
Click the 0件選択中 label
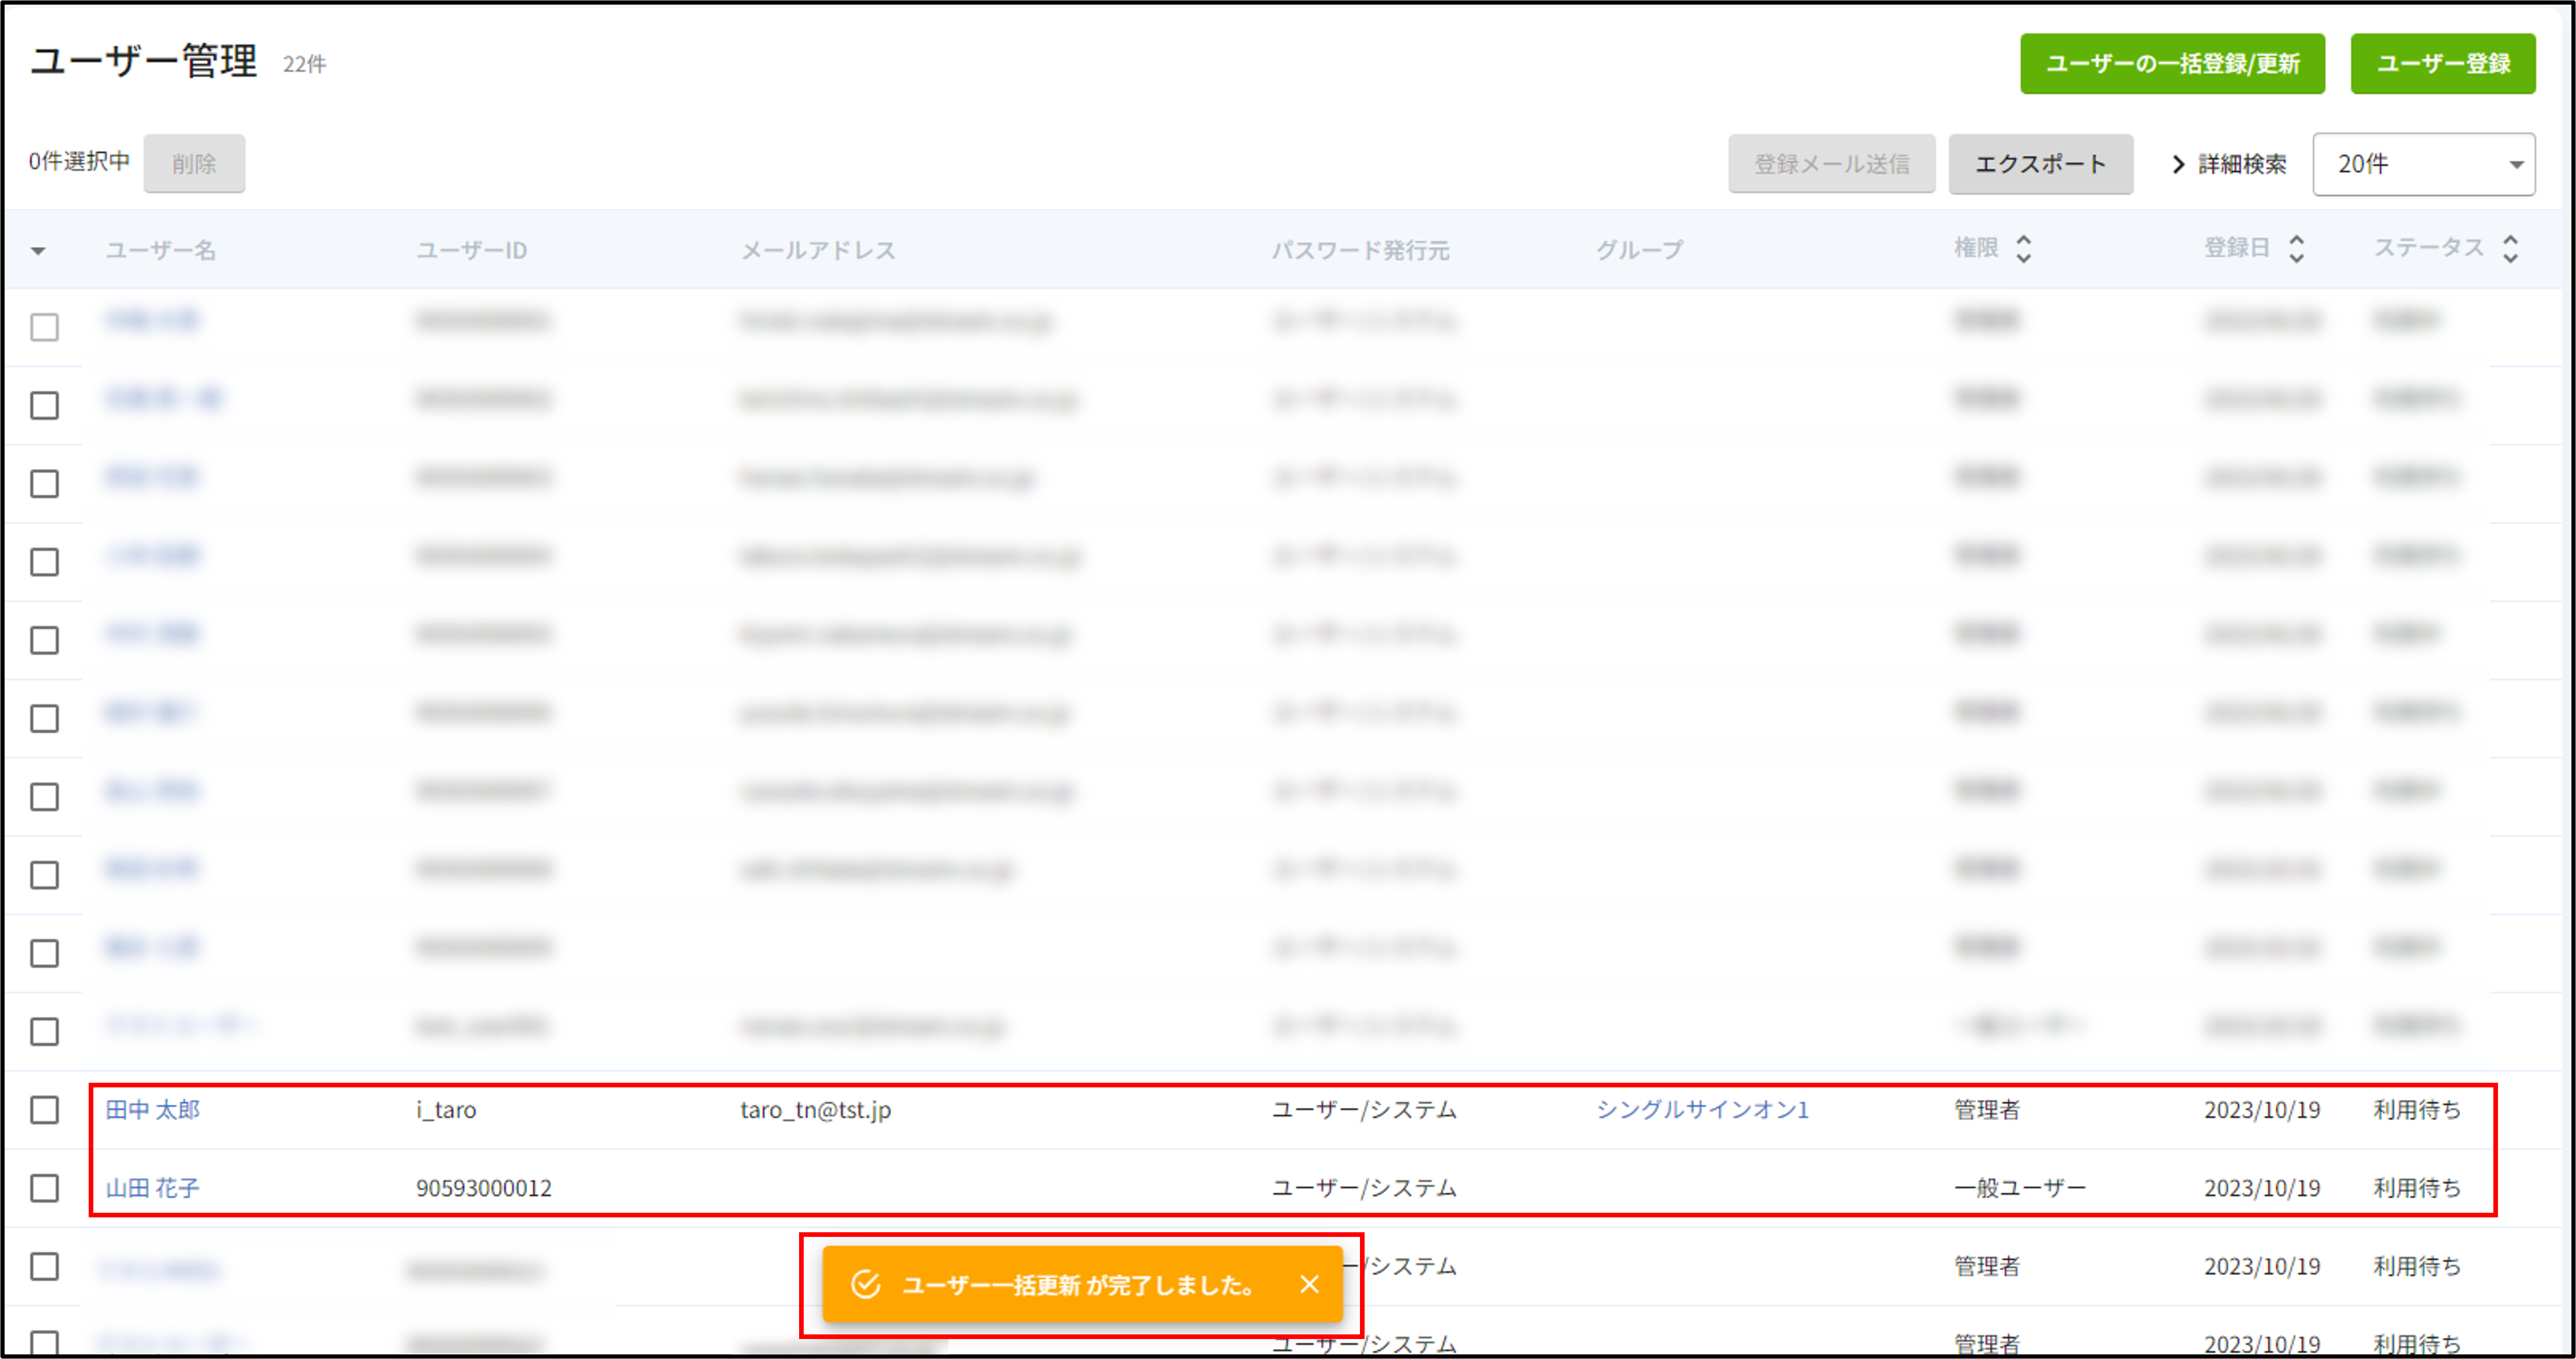(x=79, y=162)
